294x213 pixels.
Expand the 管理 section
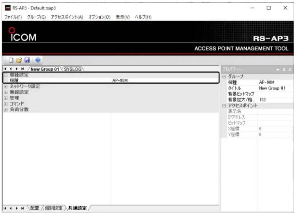6,98
